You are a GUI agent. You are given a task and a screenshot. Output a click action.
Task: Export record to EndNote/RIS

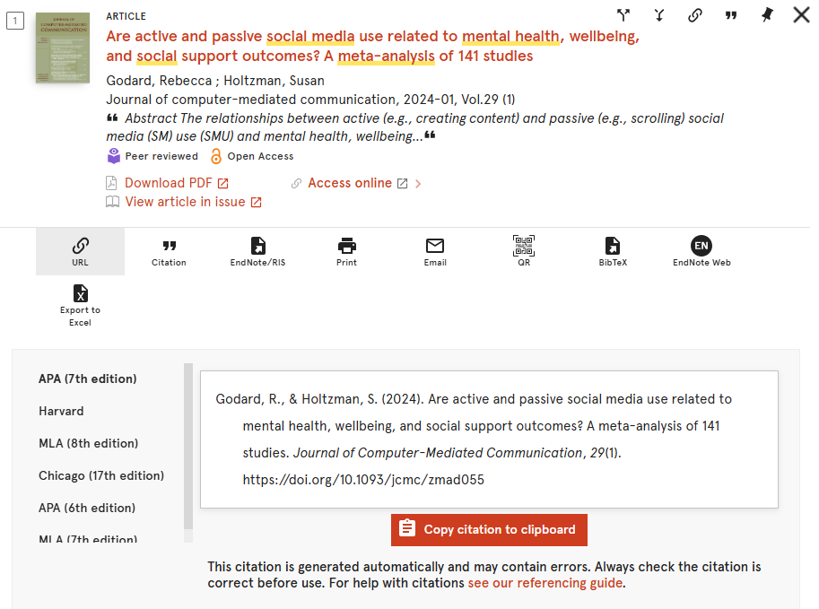pos(257,252)
